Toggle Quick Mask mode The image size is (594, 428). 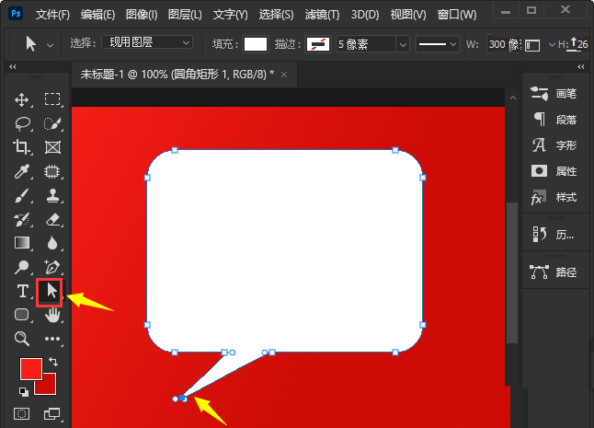tap(21, 413)
